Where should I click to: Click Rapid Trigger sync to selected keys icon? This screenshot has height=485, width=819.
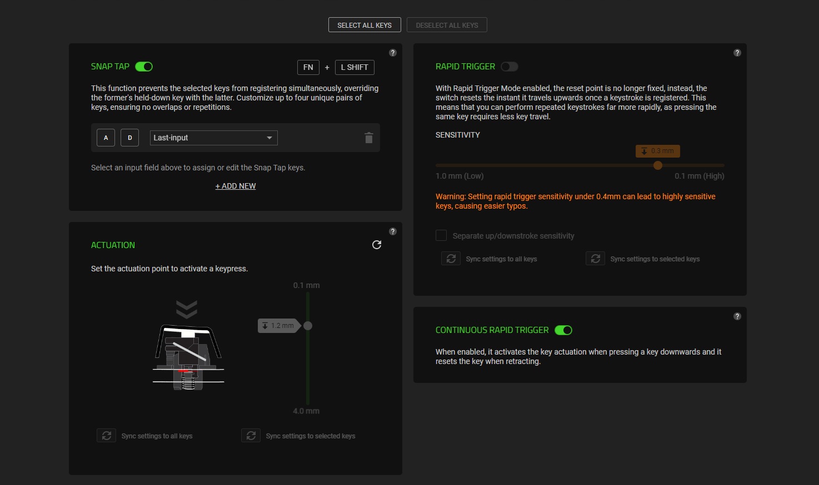tap(595, 259)
